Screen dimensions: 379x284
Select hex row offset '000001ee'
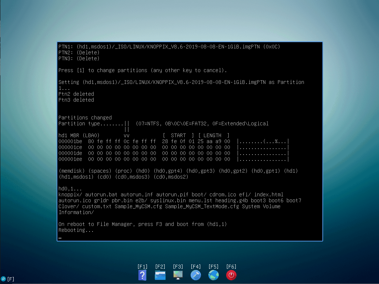coord(70,159)
